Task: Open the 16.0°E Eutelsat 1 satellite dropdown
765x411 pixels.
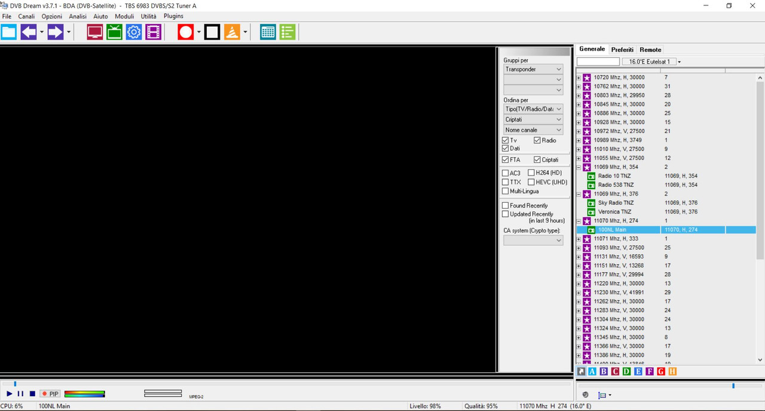Action: pos(679,62)
